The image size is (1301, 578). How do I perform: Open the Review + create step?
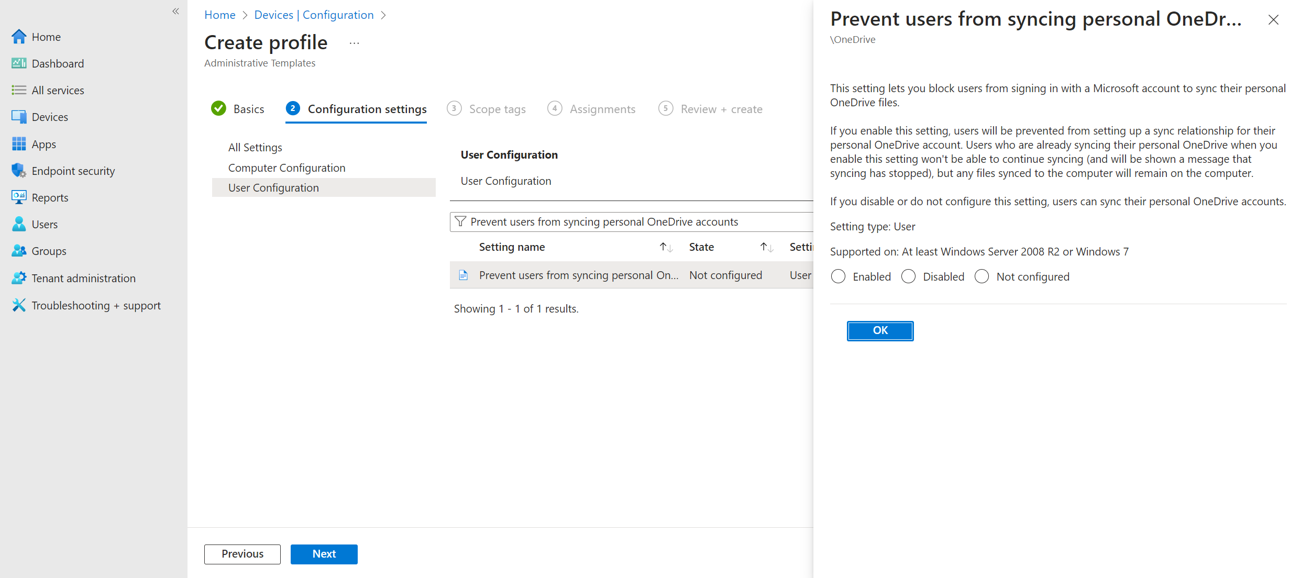[x=711, y=109]
